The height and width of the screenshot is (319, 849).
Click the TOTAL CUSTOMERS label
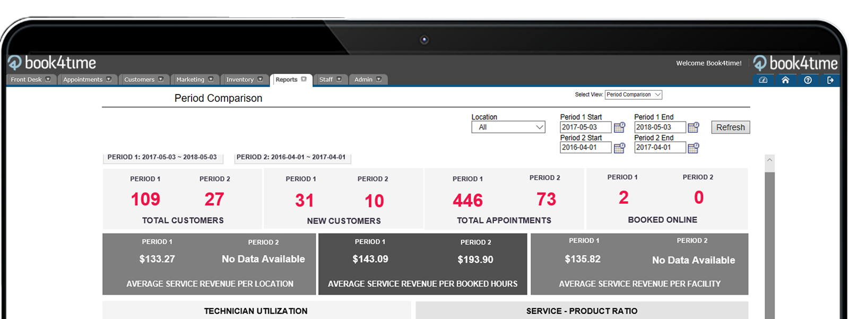[183, 220]
